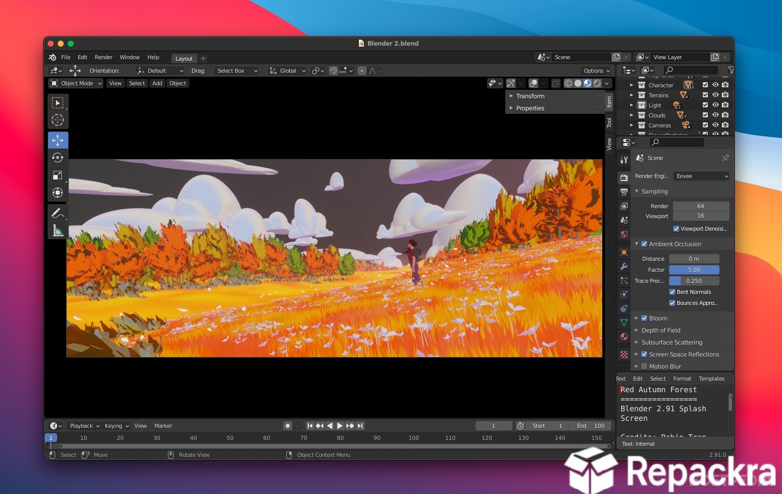Jump to the animation start frame
The height and width of the screenshot is (494, 782).
point(310,426)
